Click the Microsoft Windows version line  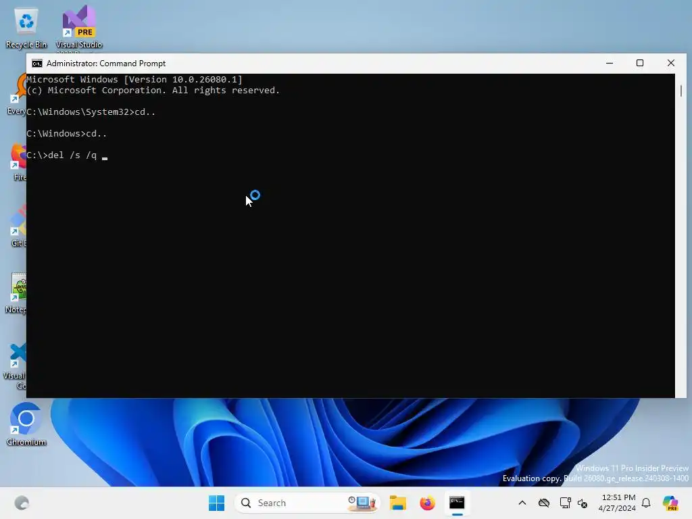coord(134,80)
